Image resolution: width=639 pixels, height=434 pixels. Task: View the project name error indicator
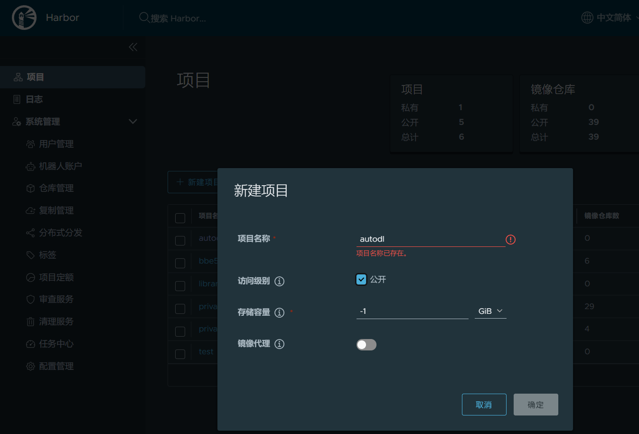(510, 239)
